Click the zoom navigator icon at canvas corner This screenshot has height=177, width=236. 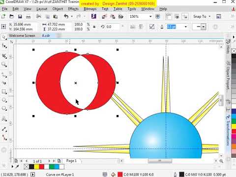click(221, 161)
